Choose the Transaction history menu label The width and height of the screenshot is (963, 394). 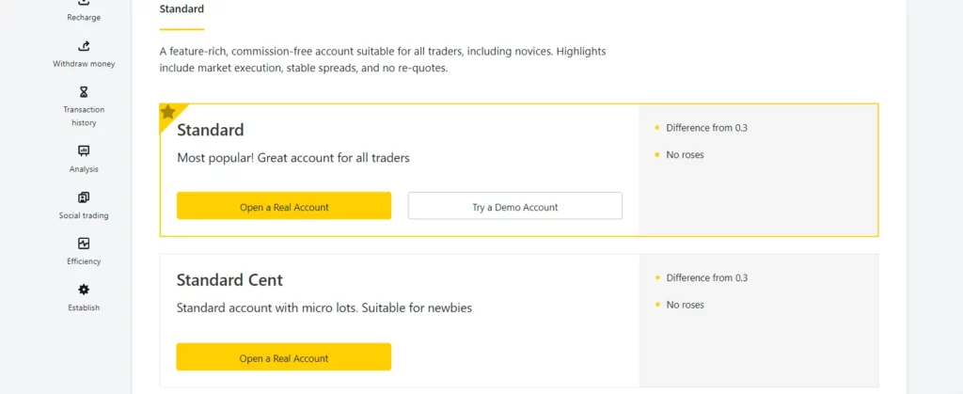84,116
